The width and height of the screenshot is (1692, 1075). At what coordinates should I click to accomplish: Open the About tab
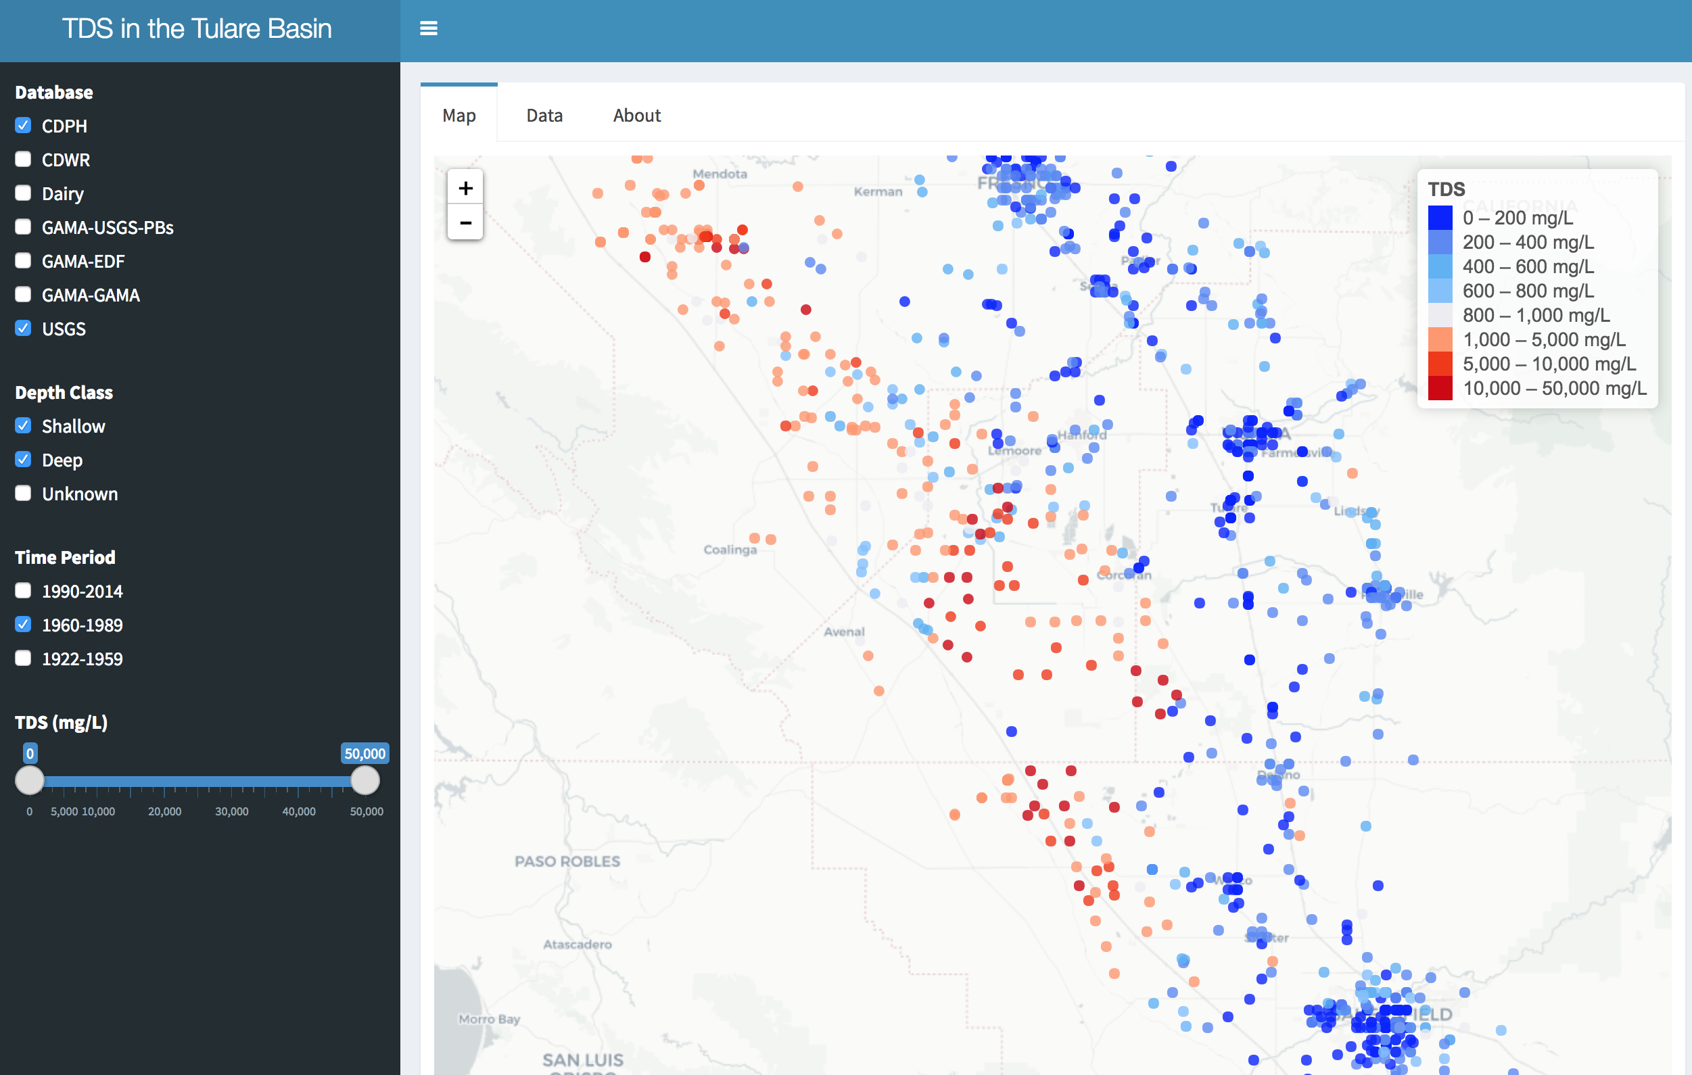[636, 115]
